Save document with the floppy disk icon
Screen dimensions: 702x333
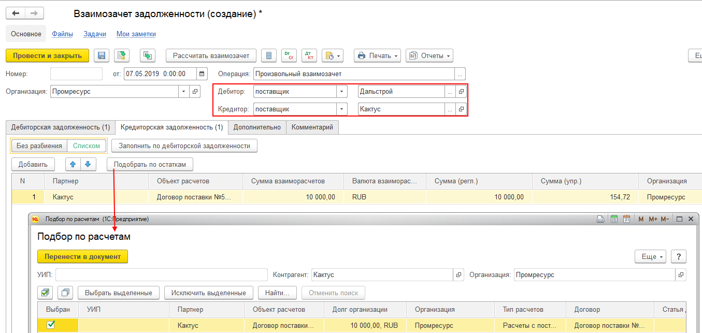pos(102,55)
